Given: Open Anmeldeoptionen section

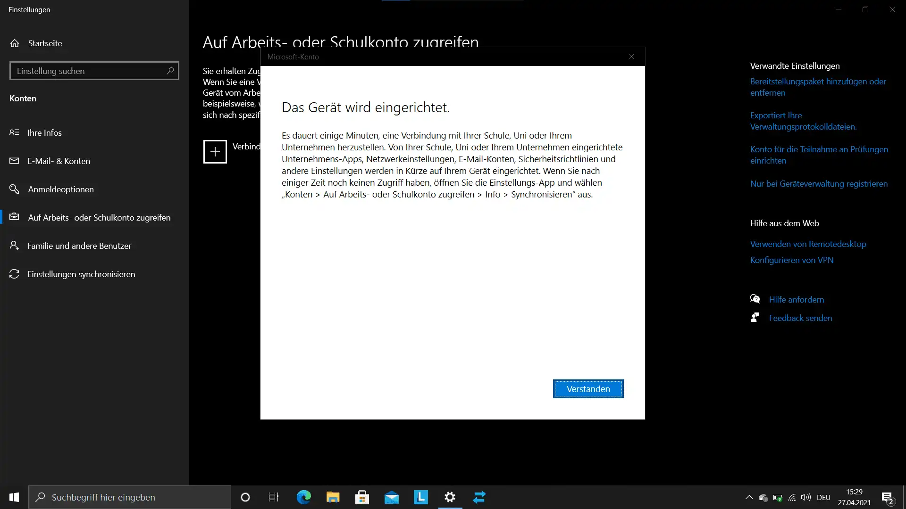Looking at the screenshot, I should pyautogui.click(x=94, y=189).
